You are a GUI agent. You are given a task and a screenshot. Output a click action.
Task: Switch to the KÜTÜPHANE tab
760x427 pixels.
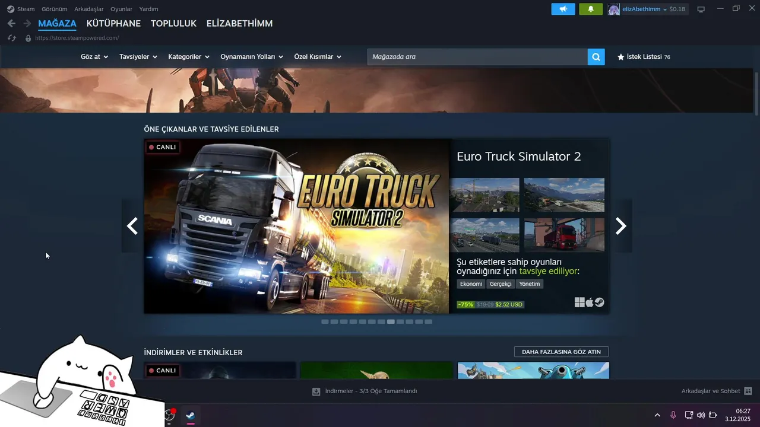click(113, 24)
